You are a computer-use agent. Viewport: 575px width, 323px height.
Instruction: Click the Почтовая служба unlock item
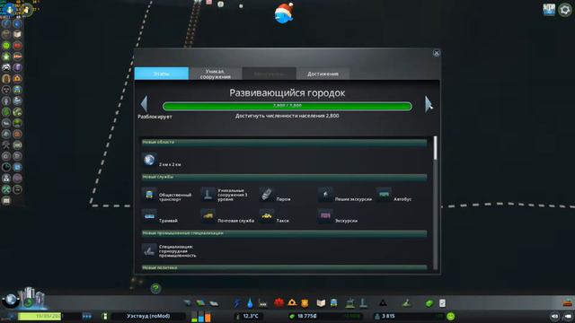[x=227, y=216]
